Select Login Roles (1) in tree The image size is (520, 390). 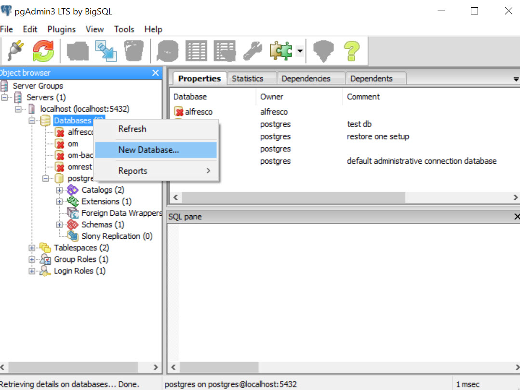80,271
